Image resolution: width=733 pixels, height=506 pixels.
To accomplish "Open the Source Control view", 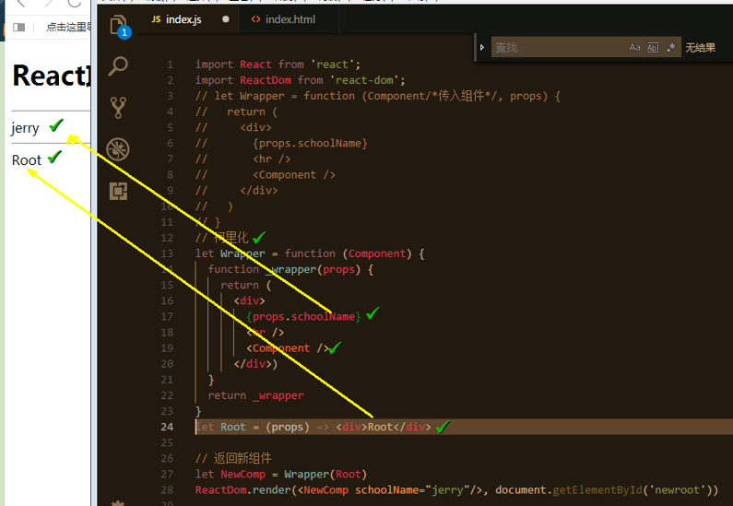I will point(118,107).
